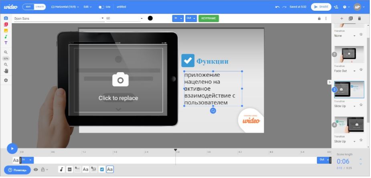Click the redo arrow

(284, 7)
